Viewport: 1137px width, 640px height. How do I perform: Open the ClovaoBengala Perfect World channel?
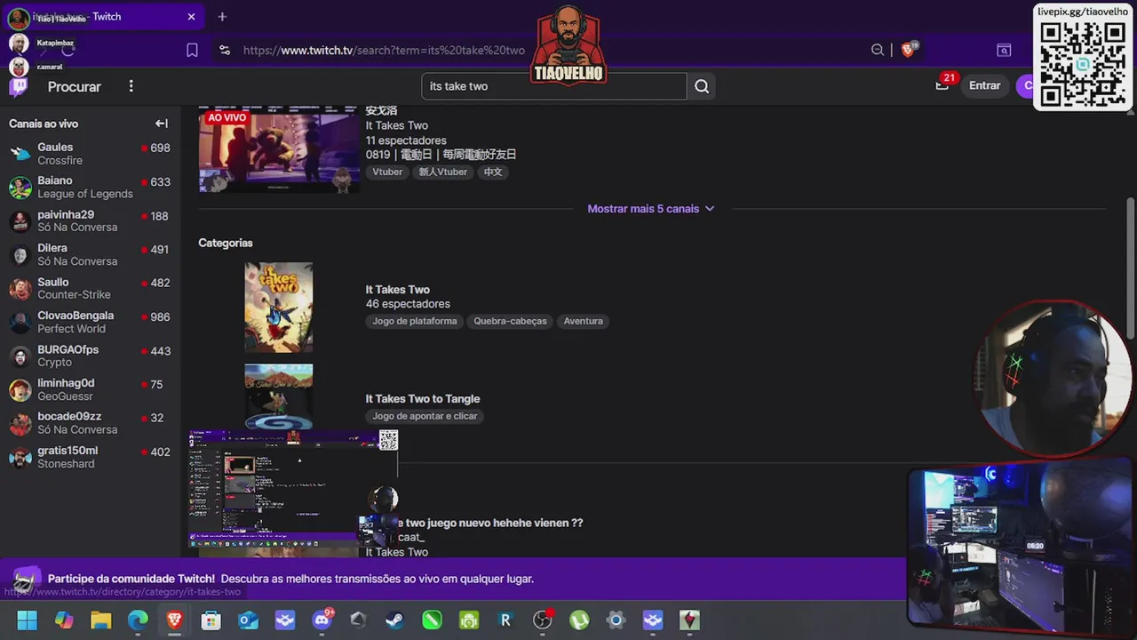click(x=90, y=323)
